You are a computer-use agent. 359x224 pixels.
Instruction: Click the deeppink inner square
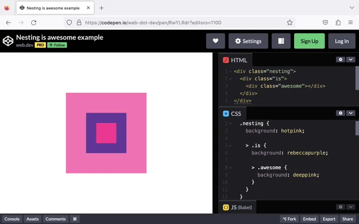coord(106,133)
